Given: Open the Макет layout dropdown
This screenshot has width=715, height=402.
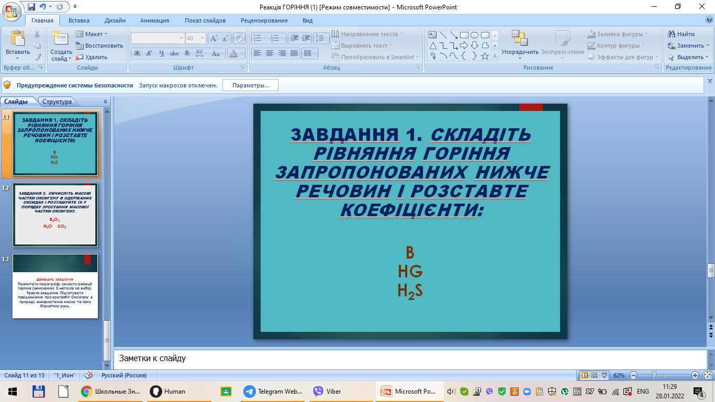Looking at the screenshot, I should tap(92, 34).
